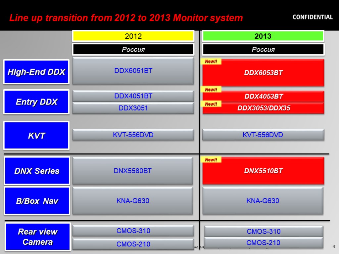The width and height of the screenshot is (339, 254).
Task: Click the B/Box Nav category label
Action: (37, 201)
